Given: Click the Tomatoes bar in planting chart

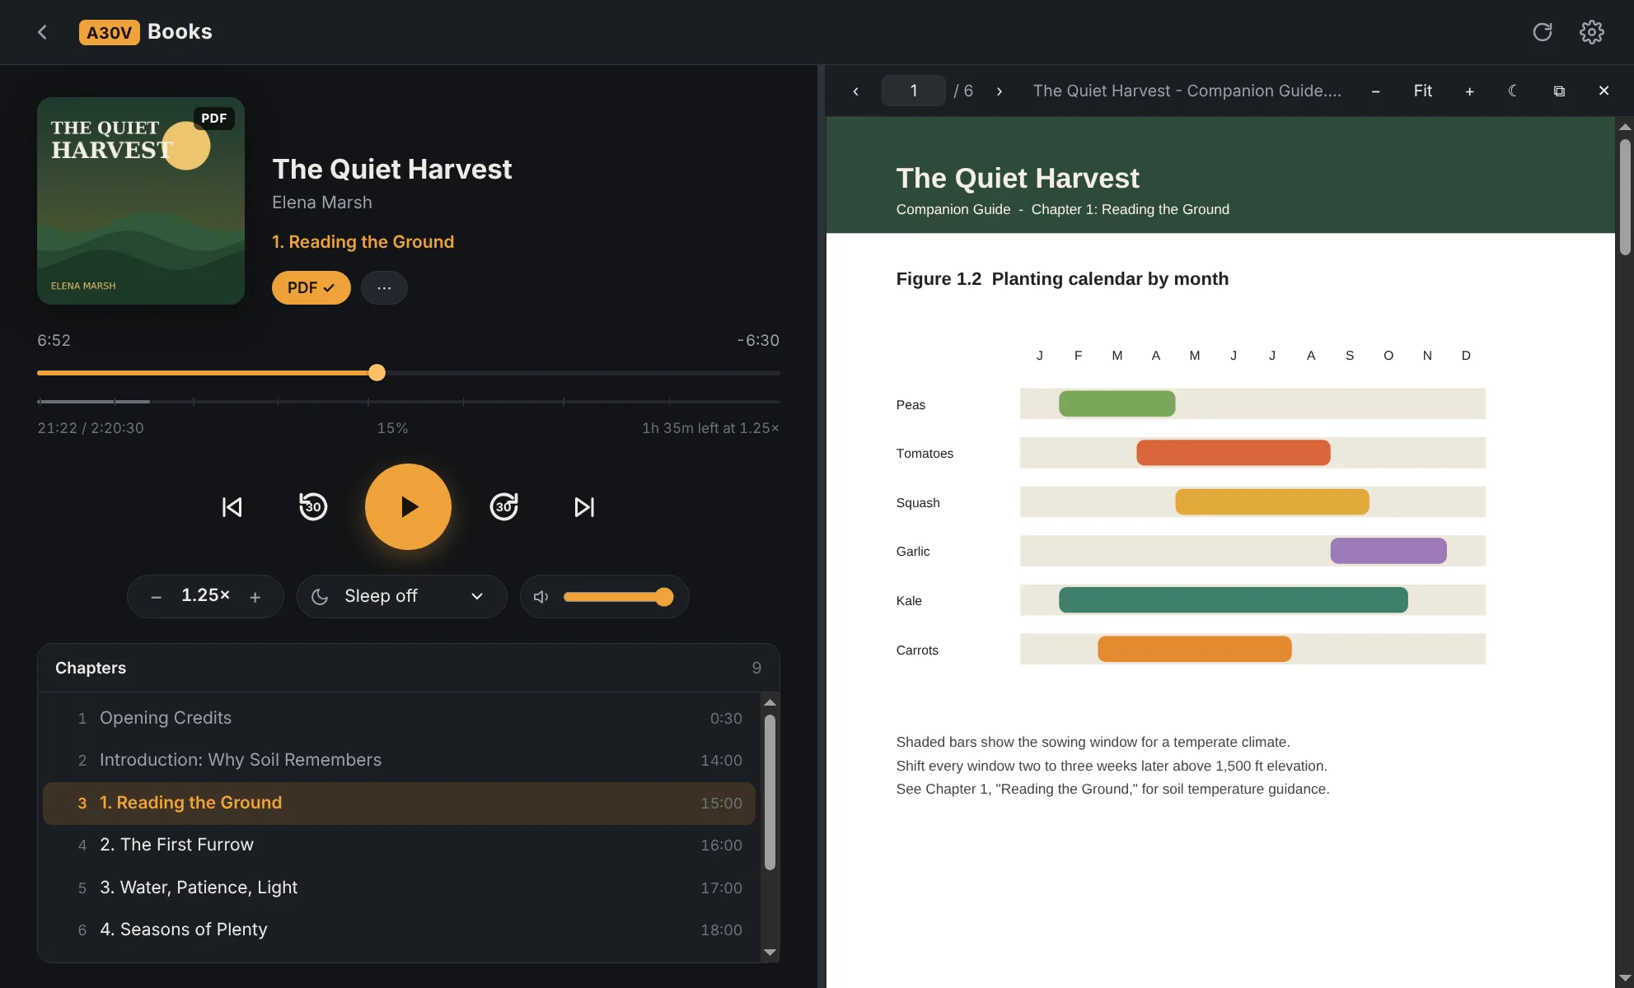Looking at the screenshot, I should pyautogui.click(x=1233, y=453).
